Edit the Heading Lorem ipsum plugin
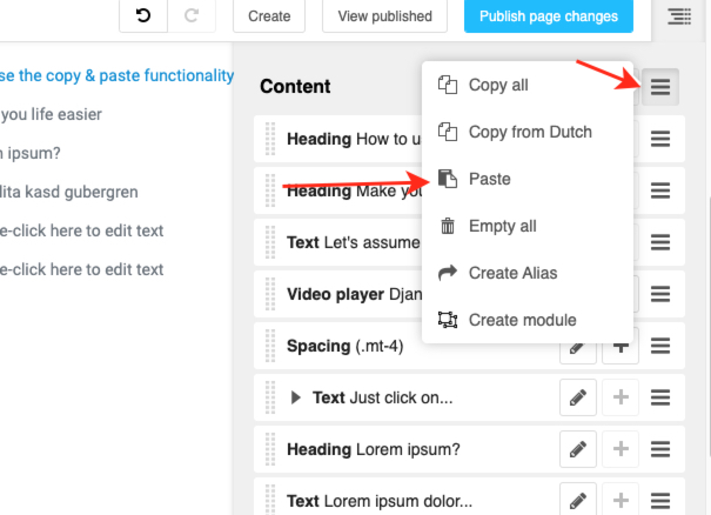 578,450
